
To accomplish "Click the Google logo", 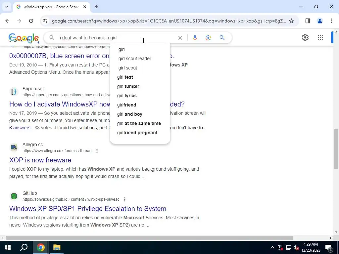I will (24, 38).
